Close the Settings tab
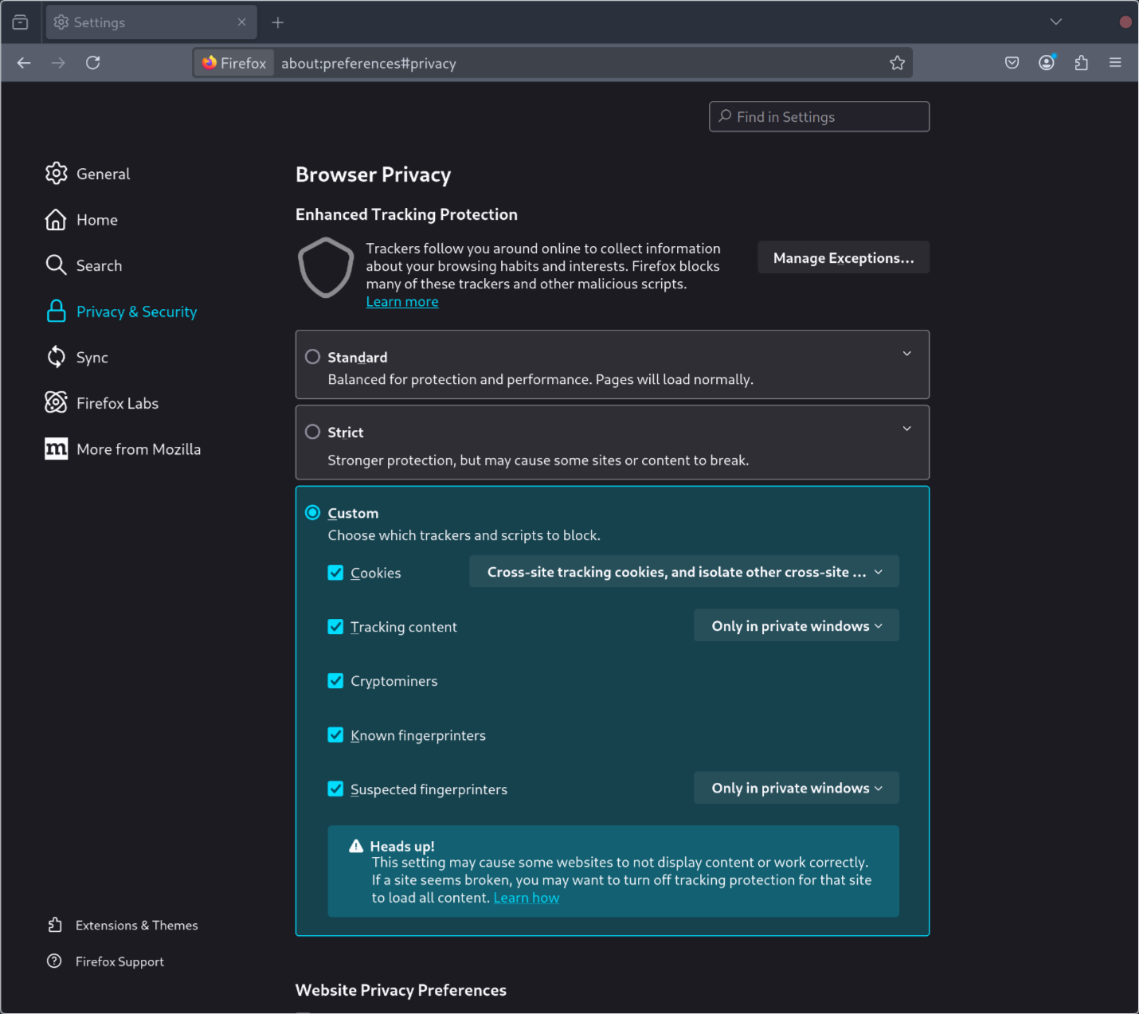 (241, 22)
